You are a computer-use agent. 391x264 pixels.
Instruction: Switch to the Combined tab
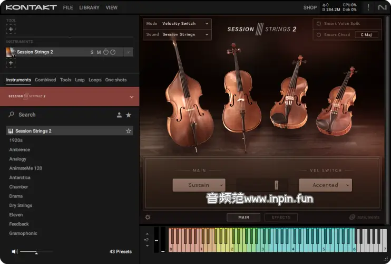coord(45,80)
